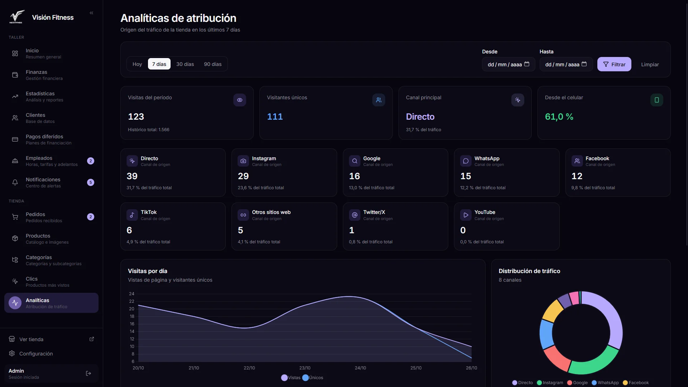Select Analíticas pulse icon

[x=15, y=303]
